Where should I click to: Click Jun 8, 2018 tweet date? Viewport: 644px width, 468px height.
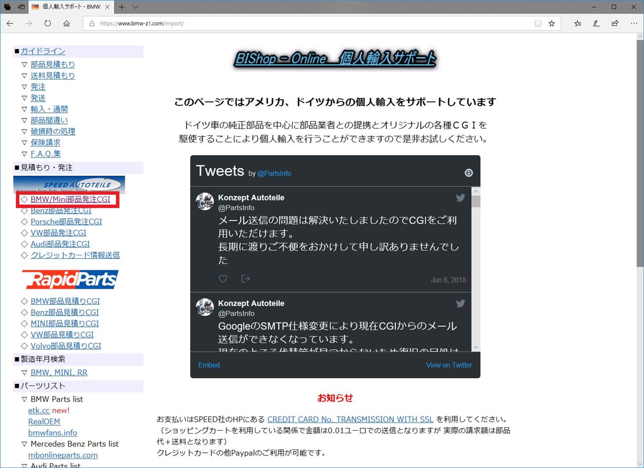tap(448, 280)
